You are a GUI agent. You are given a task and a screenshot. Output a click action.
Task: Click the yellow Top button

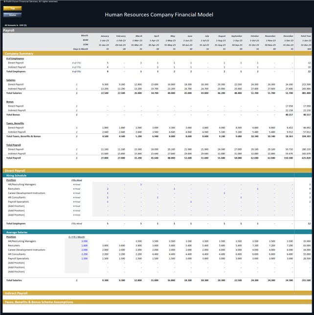coord(12,8)
